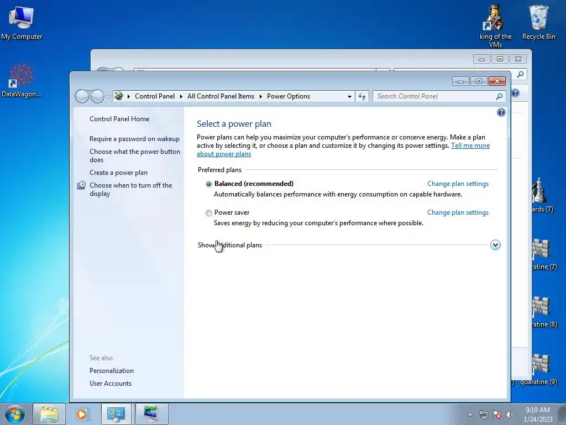Click Power Options breadcrumb segment

[x=289, y=96]
